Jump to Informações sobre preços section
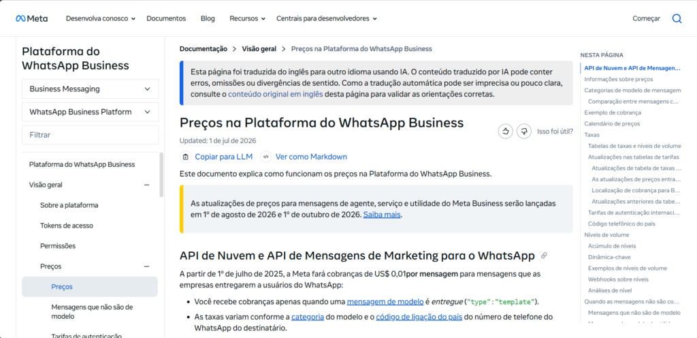697x338 pixels. coord(618,79)
